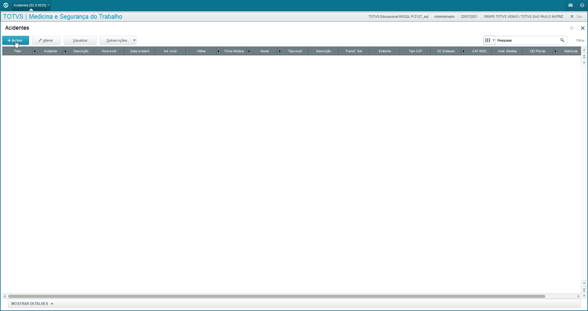Click the Alterar button

coord(46,40)
